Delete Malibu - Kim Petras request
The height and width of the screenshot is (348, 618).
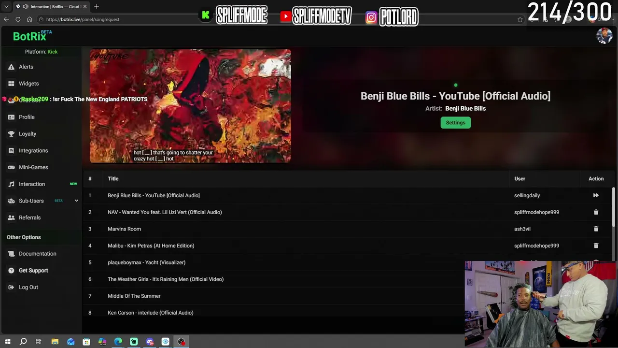596,246
